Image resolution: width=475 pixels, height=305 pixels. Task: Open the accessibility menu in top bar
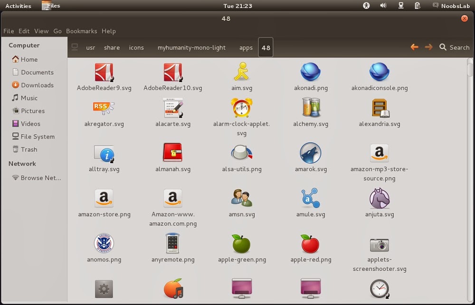366,5
